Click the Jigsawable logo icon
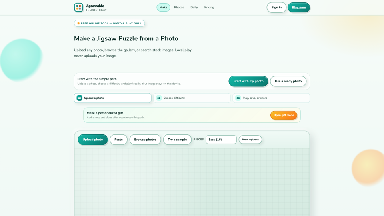 pos(79,7)
